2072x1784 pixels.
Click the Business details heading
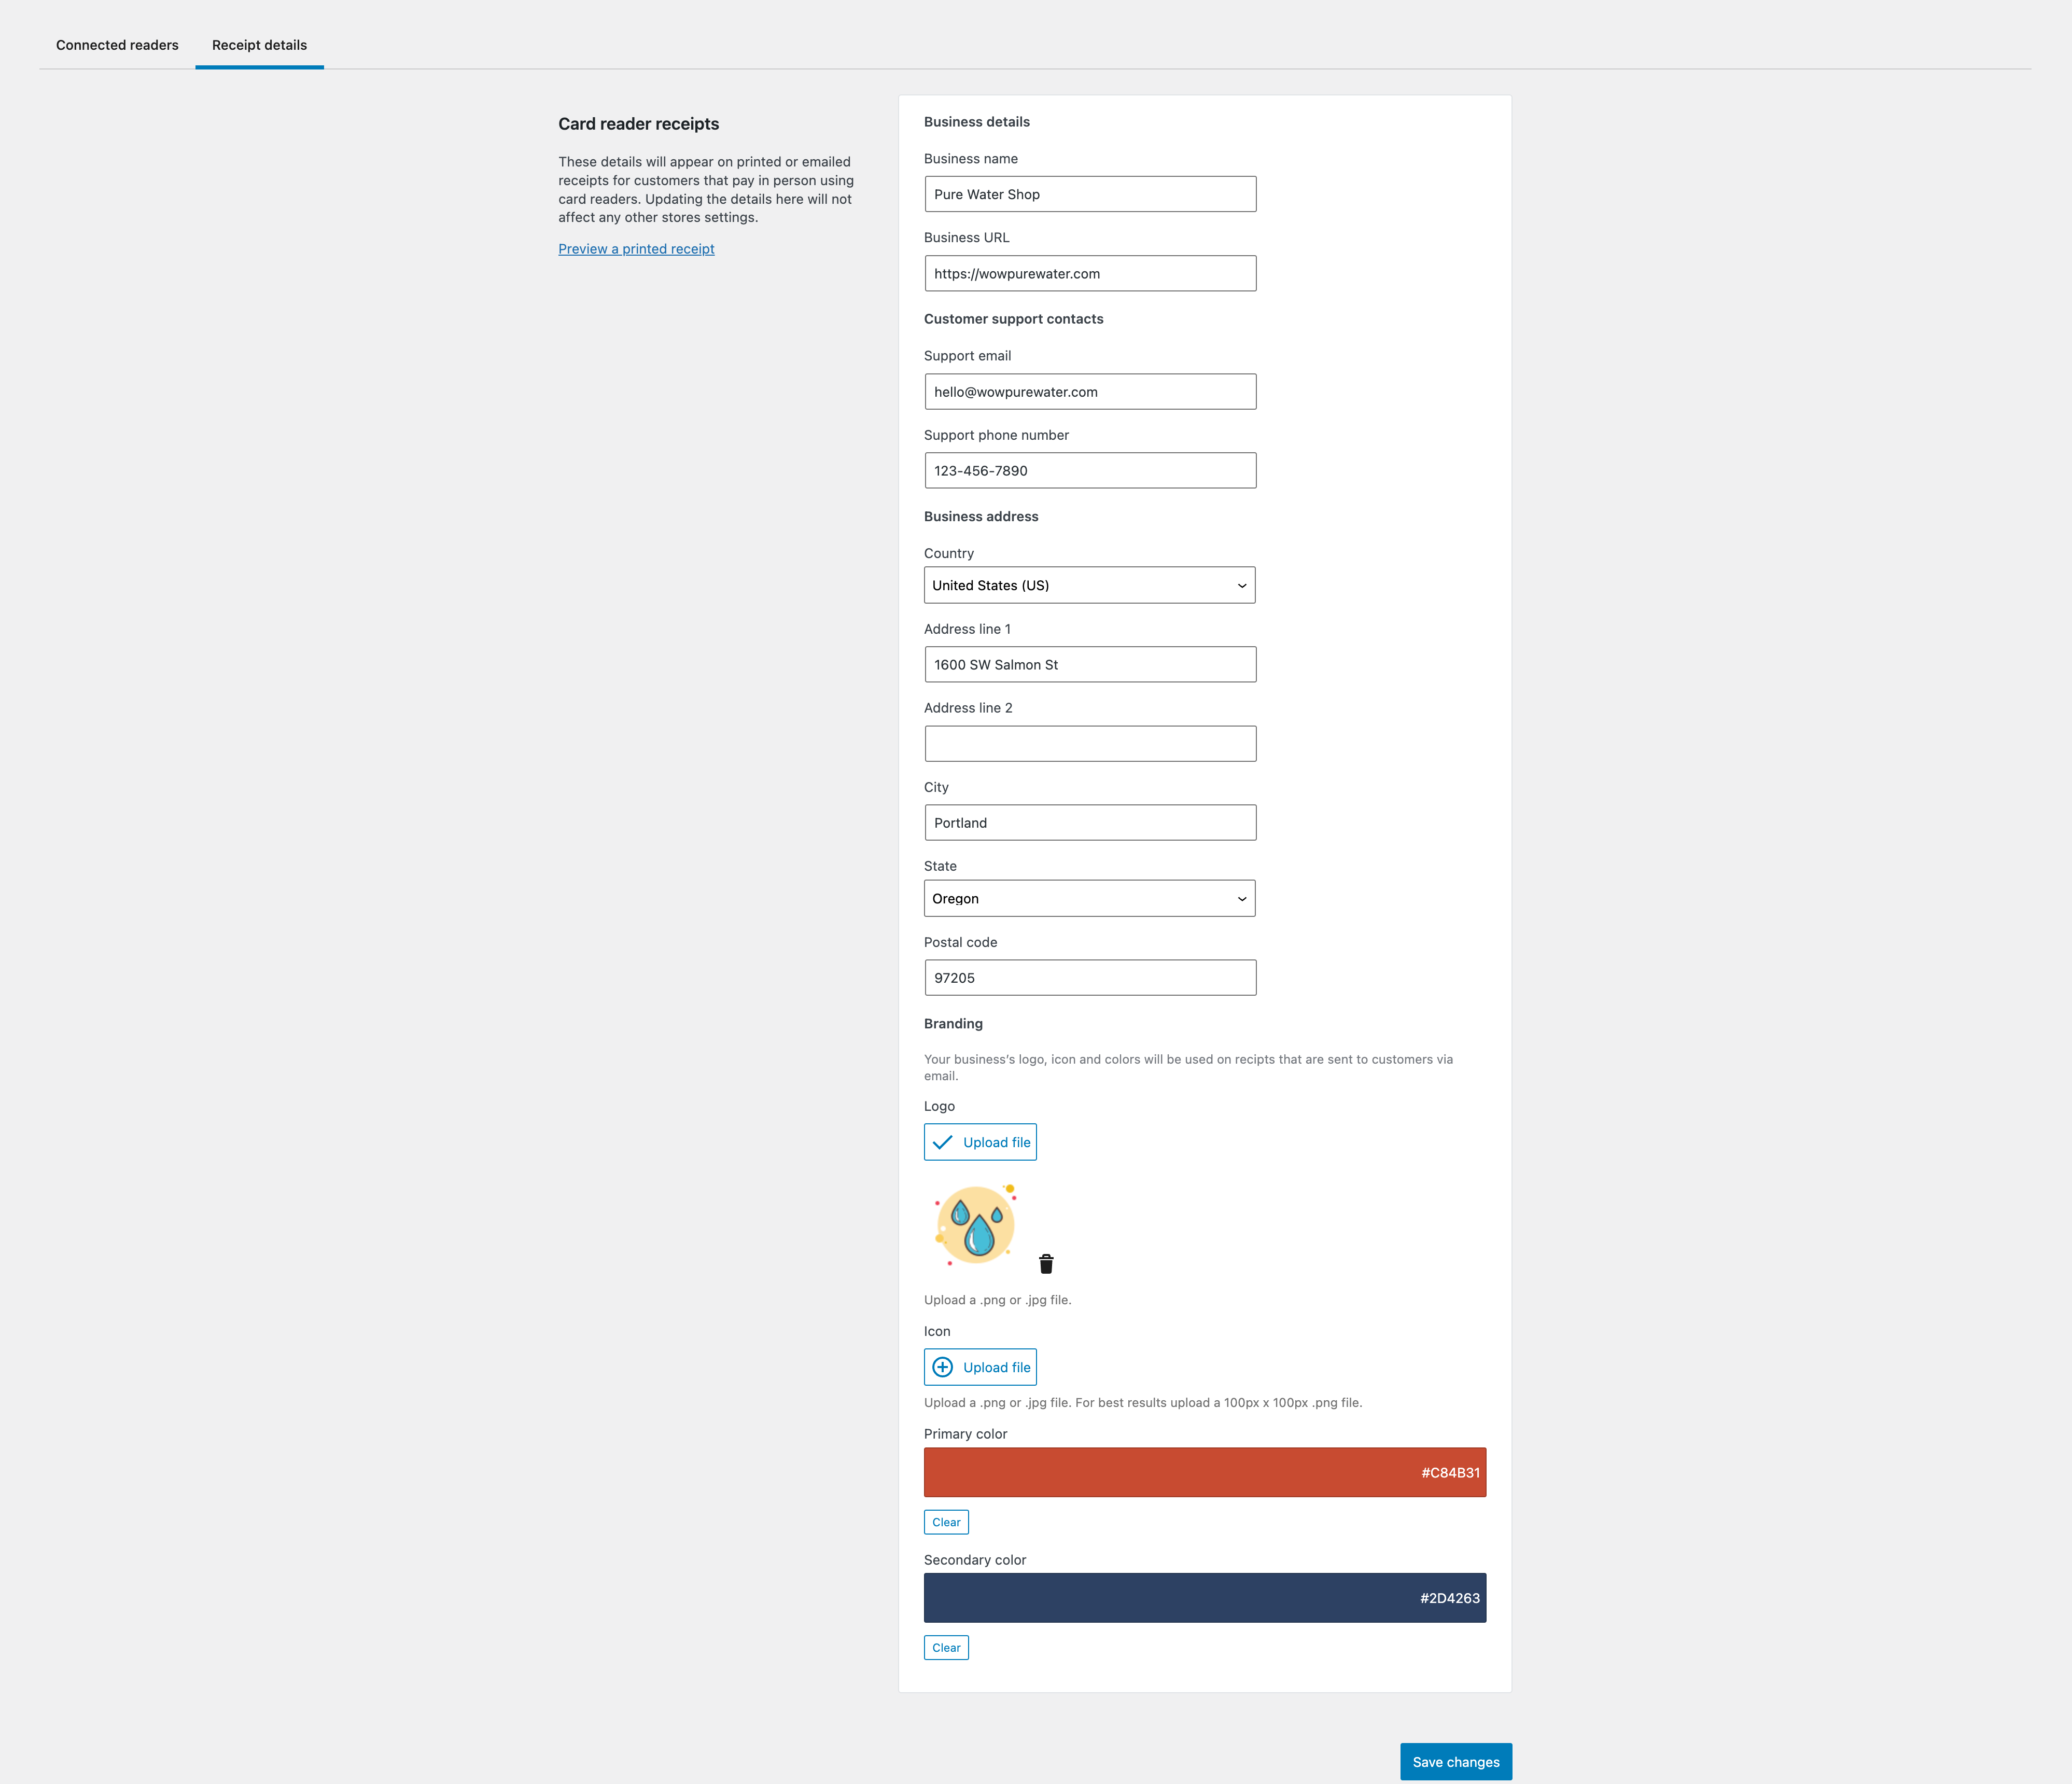tap(976, 122)
